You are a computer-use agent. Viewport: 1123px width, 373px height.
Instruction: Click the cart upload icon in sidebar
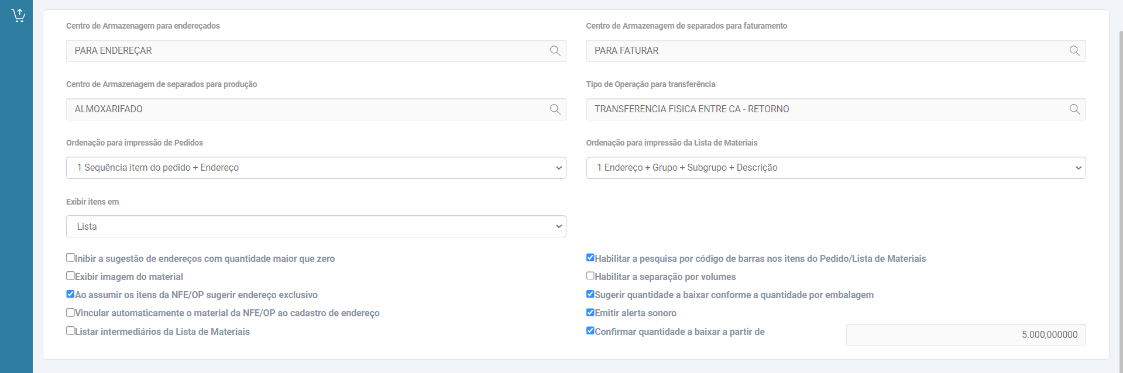(x=18, y=15)
